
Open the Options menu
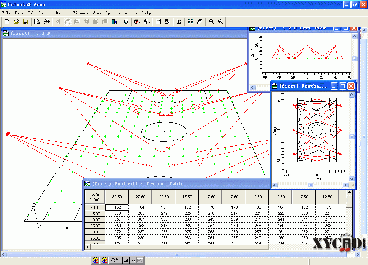[113, 13]
